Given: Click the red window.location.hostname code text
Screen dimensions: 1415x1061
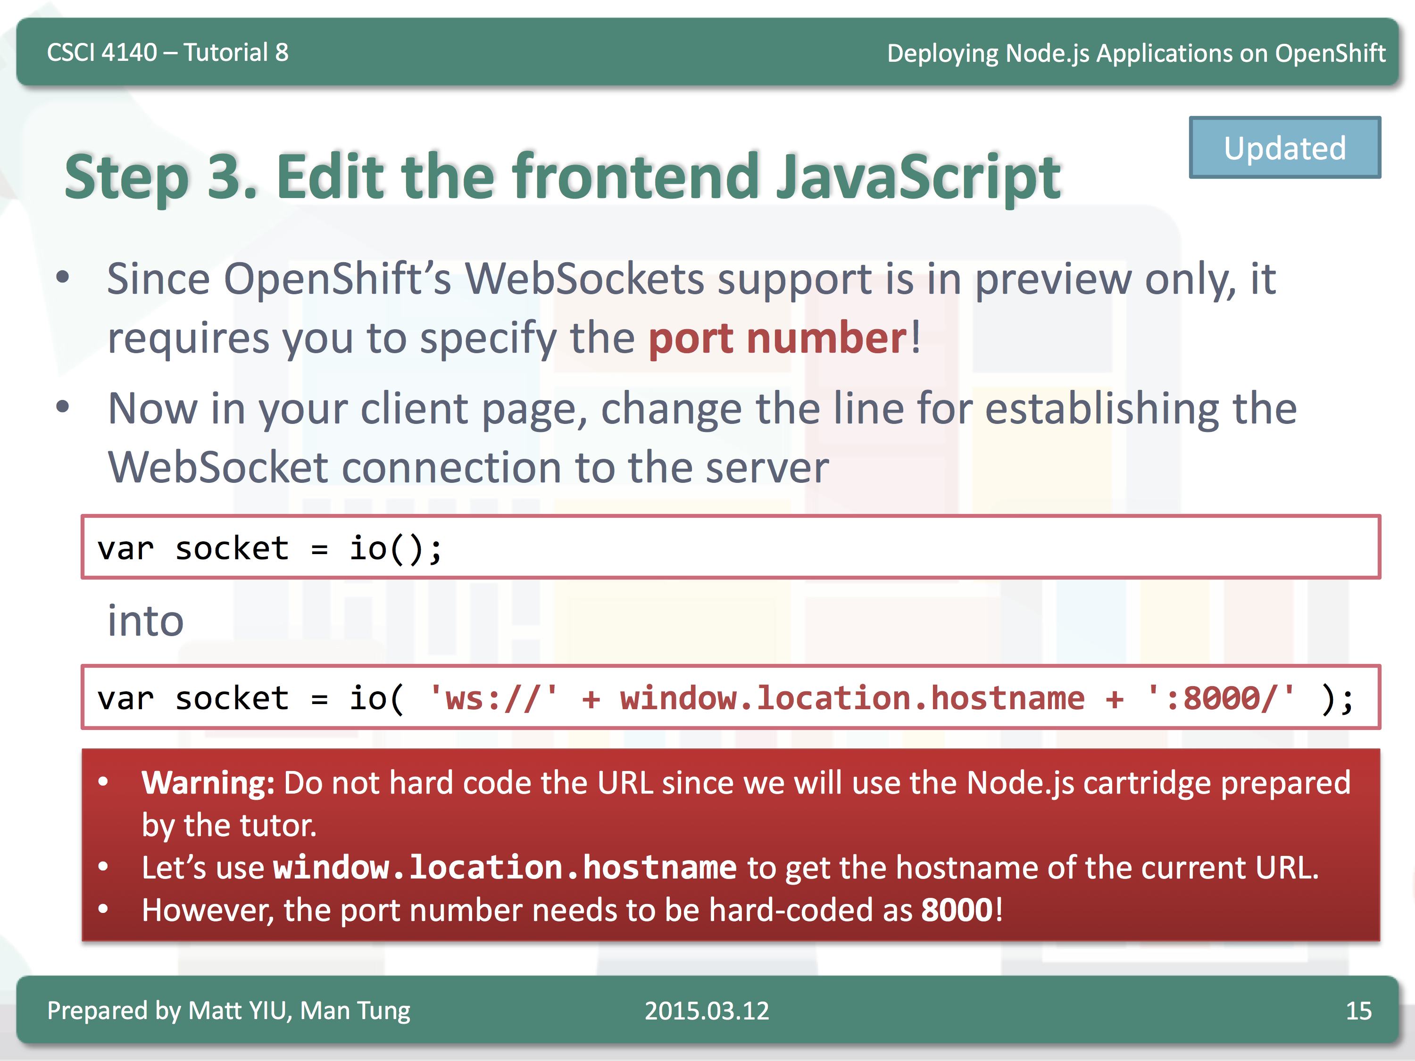Looking at the screenshot, I should pos(852,698).
